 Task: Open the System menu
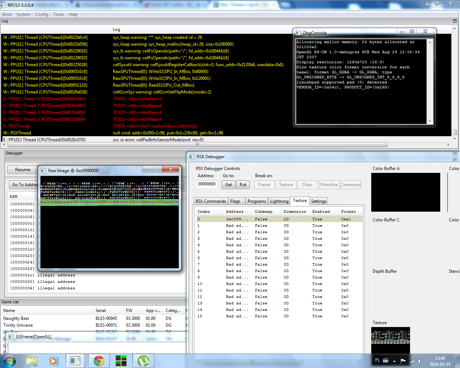pyautogui.click(x=23, y=14)
